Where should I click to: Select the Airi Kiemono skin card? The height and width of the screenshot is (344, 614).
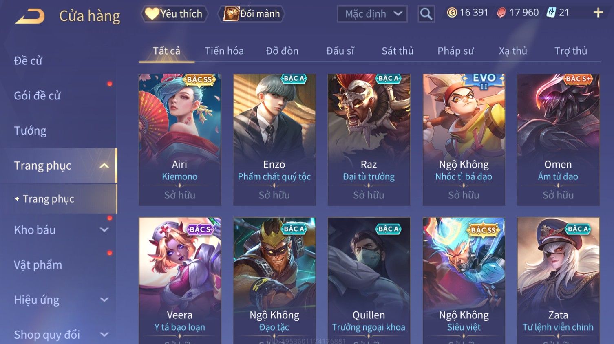pyautogui.click(x=180, y=139)
